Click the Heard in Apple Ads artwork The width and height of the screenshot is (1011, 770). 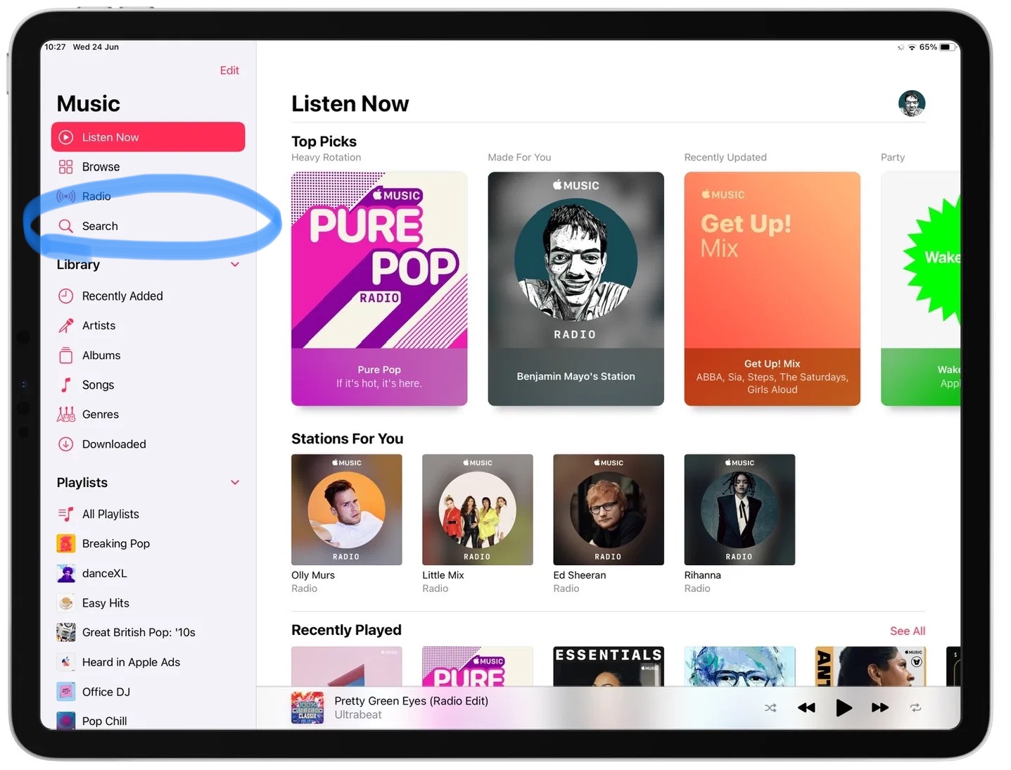(65, 662)
